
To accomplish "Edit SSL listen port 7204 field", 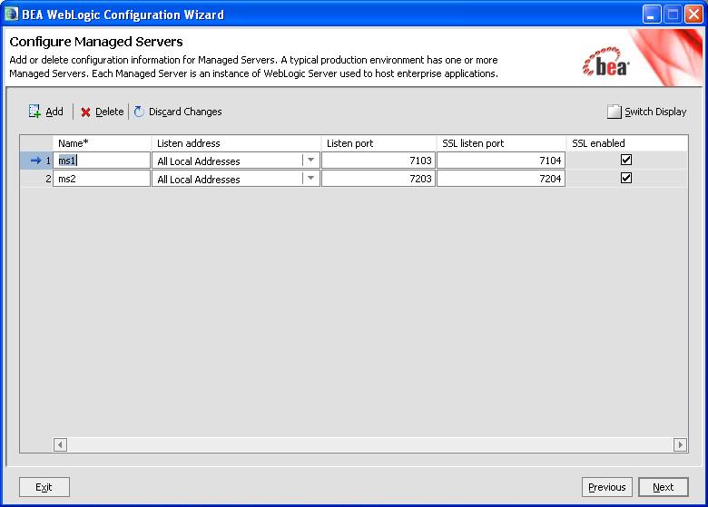I will (501, 179).
